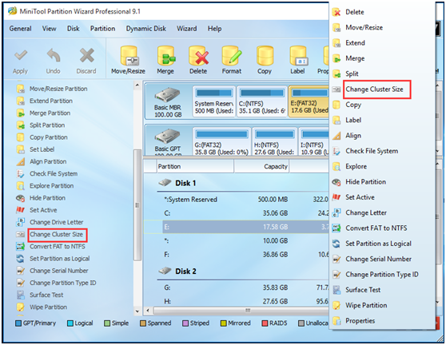Click the Capacity column header

pyautogui.click(x=261, y=166)
